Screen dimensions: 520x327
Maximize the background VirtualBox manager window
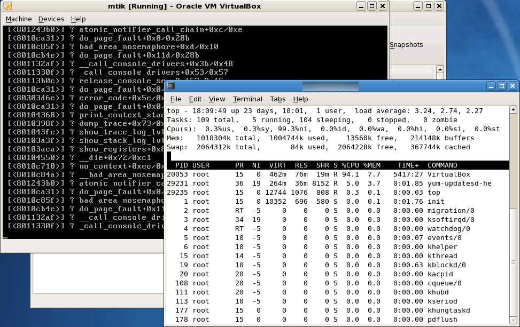coord(429,6)
